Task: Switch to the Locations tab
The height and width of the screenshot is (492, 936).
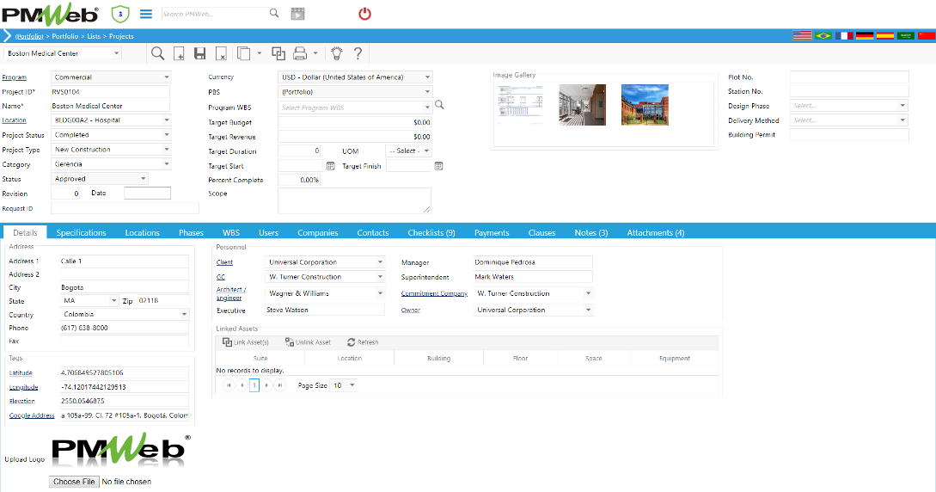Action: point(142,233)
